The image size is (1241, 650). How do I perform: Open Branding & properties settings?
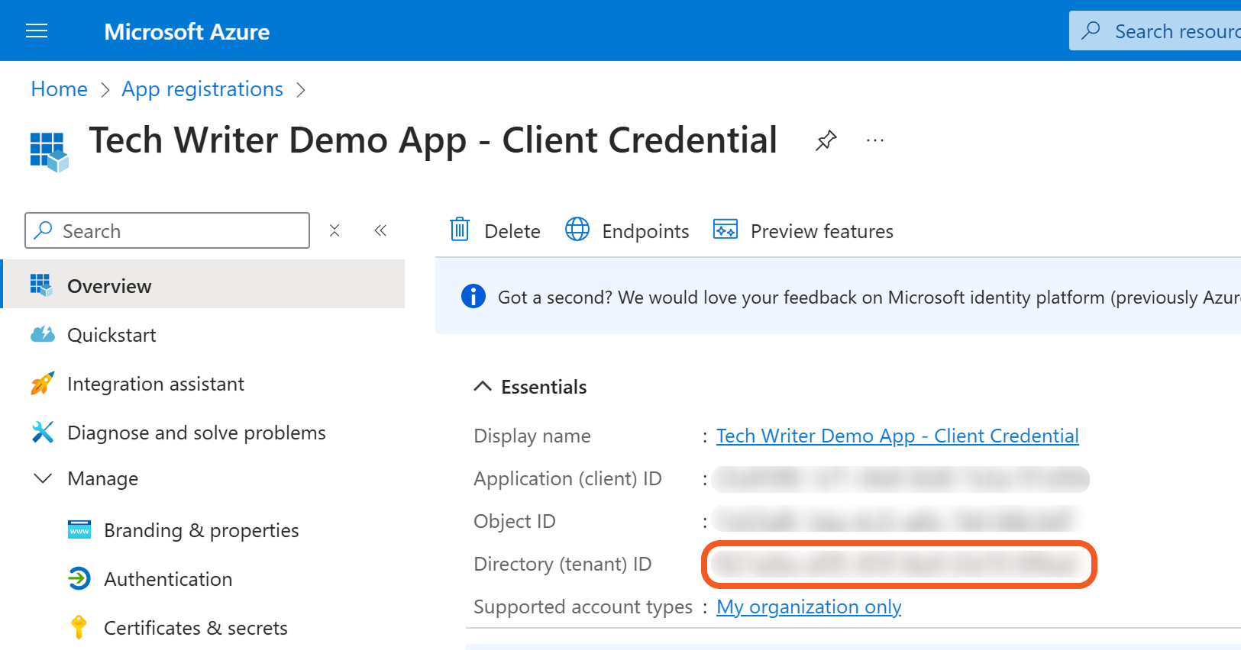201,530
